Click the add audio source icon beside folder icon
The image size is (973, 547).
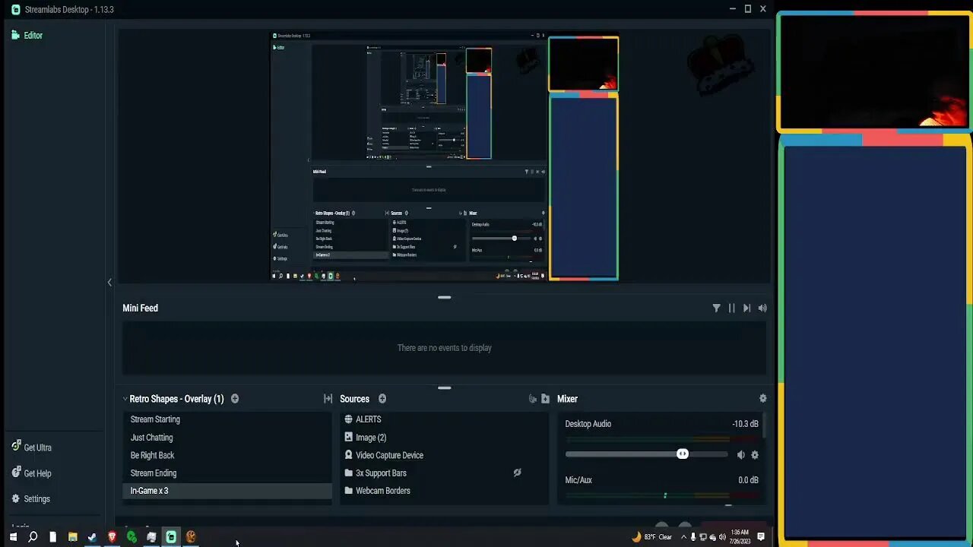533,399
